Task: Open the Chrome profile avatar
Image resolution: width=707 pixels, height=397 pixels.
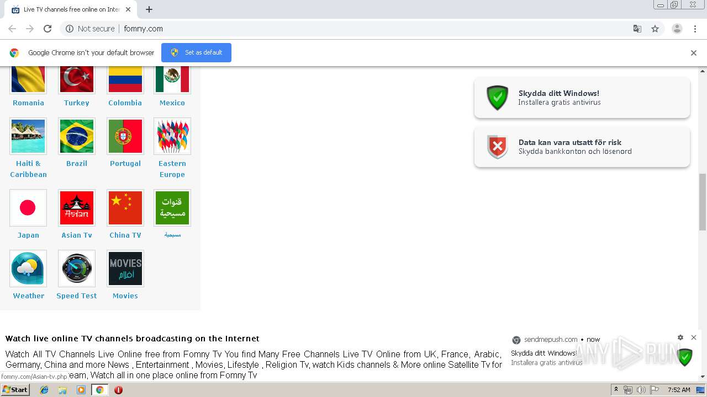Action: click(x=677, y=29)
